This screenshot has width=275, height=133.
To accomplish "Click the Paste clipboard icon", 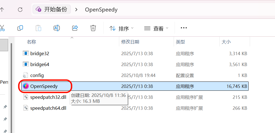I will (38, 28).
